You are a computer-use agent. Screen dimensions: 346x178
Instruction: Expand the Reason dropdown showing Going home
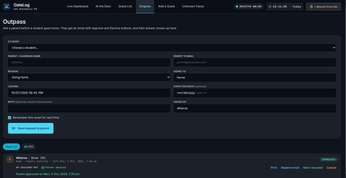(x=89, y=77)
